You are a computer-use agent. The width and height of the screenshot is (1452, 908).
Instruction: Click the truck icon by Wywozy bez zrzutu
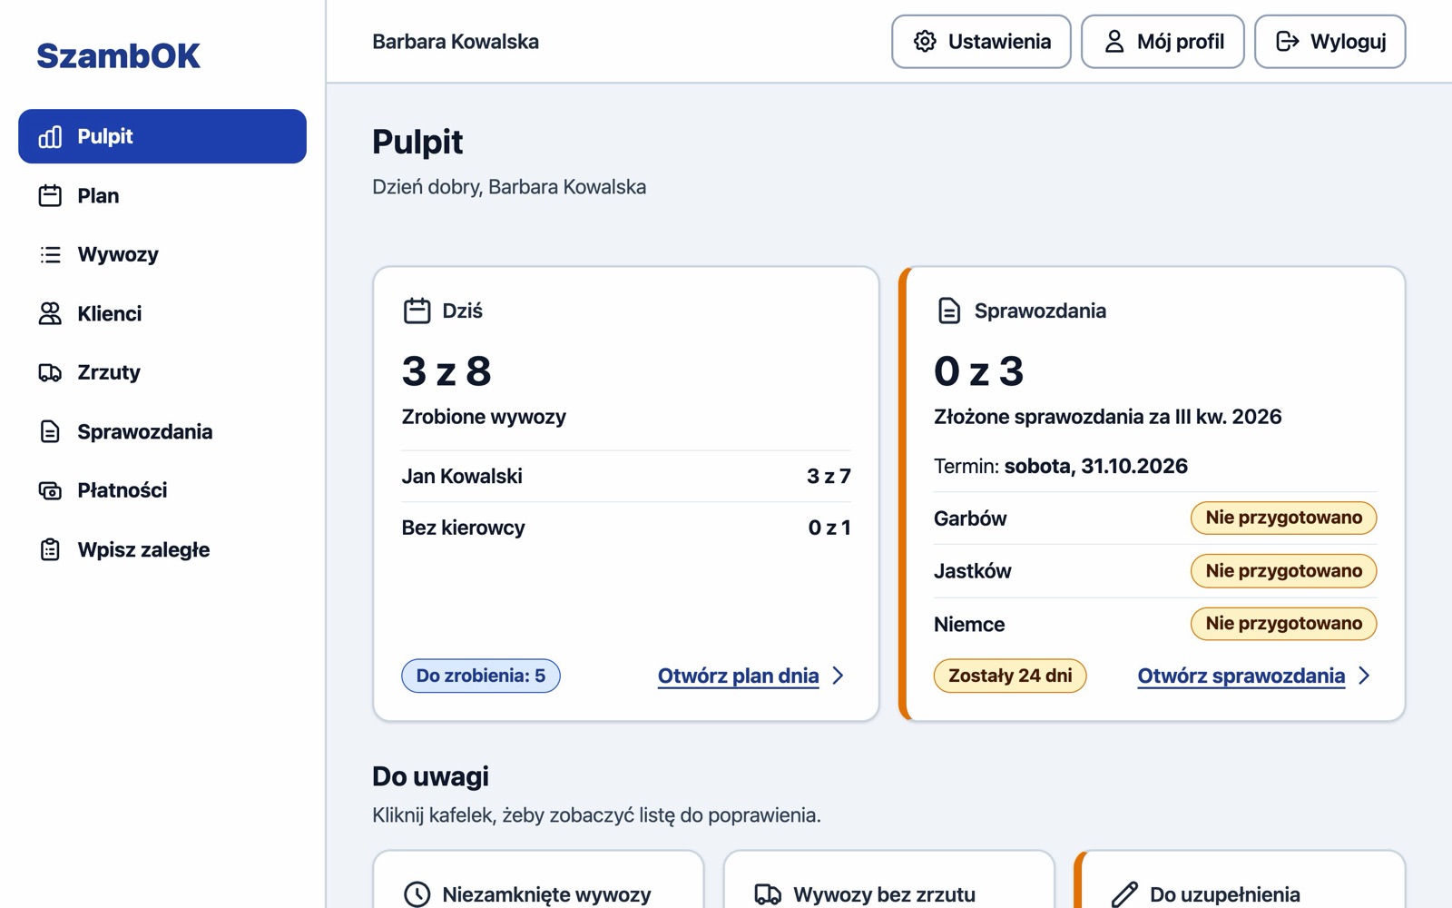[x=768, y=894]
